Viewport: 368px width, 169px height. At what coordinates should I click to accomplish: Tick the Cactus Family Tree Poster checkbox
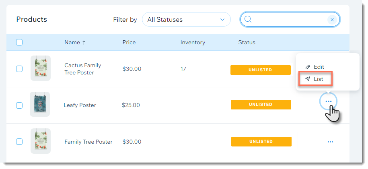(19, 69)
